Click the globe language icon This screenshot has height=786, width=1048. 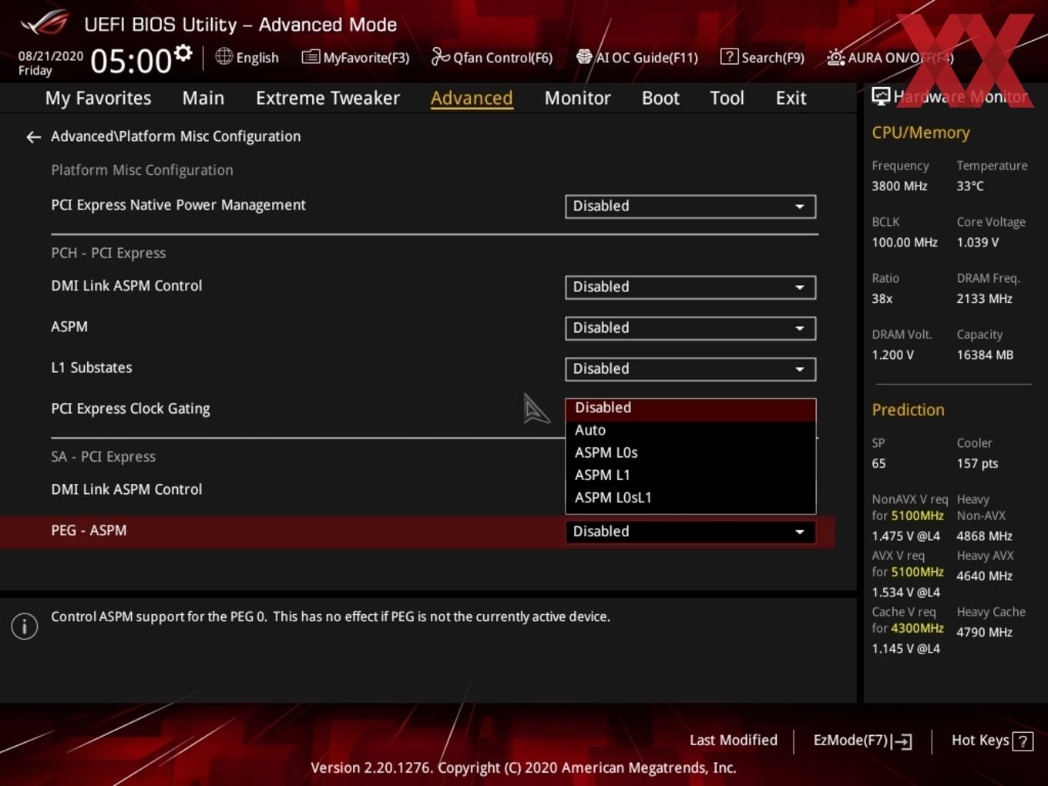coord(223,56)
